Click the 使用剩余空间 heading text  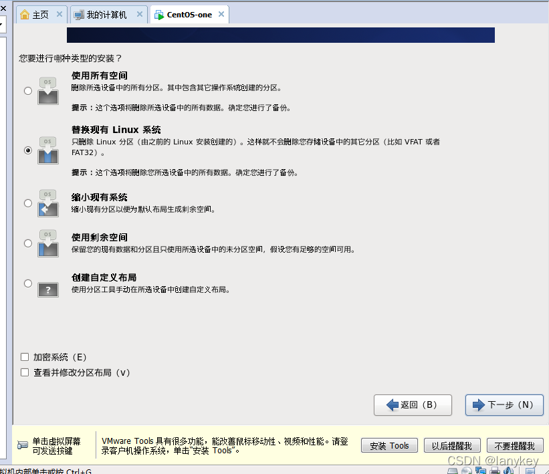(100, 238)
